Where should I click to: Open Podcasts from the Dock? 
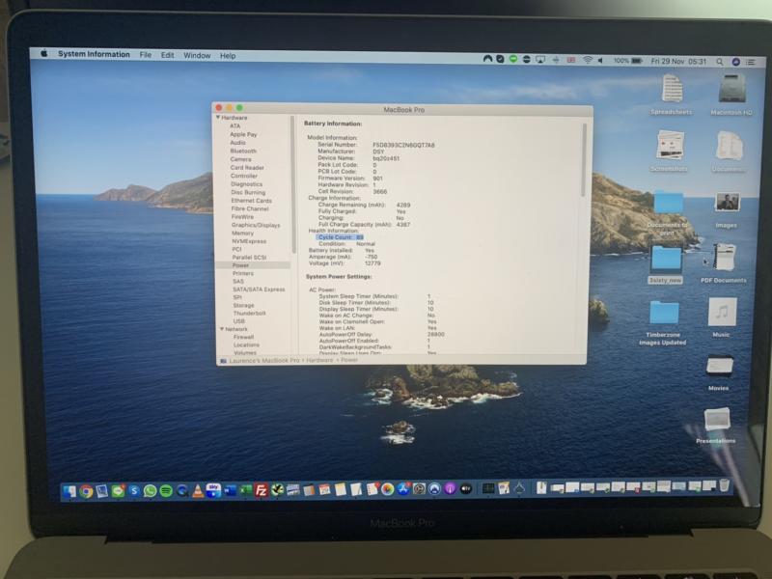click(450, 489)
